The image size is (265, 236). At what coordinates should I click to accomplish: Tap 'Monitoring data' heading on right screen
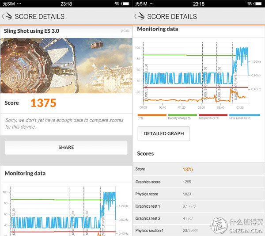tap(158, 29)
